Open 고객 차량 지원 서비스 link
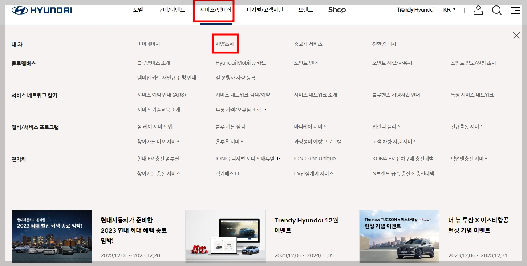 tap(394, 142)
